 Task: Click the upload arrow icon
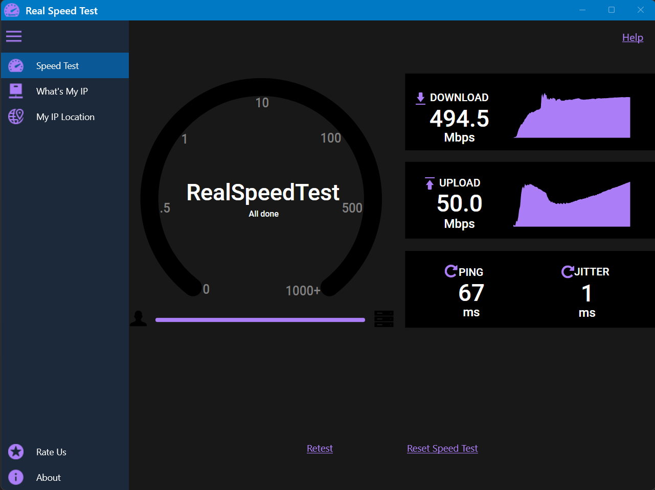click(429, 183)
